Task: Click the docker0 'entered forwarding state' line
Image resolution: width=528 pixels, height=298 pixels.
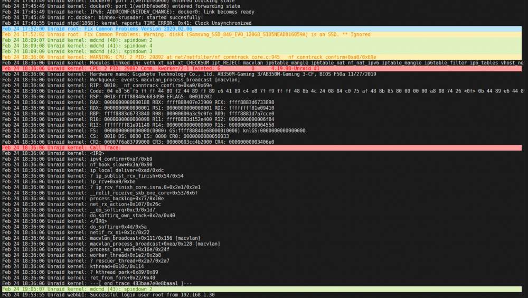Action: (121, 6)
